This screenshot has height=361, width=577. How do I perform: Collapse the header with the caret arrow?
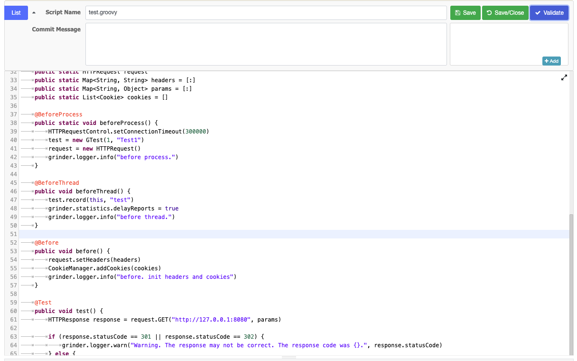pos(34,13)
